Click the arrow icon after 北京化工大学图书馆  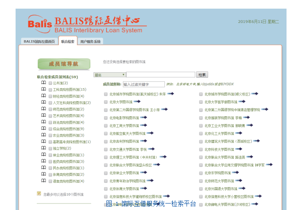coord(238,133)
